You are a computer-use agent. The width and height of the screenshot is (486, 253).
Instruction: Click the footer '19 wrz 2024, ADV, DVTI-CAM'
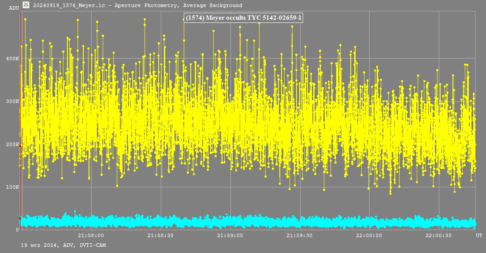tap(63, 245)
